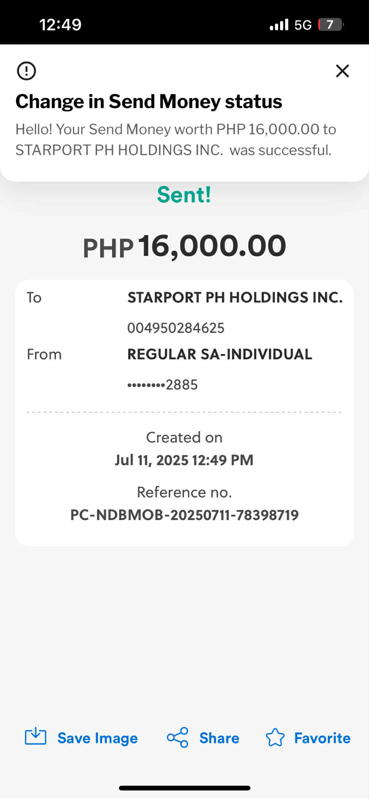Tap the exclamation alert icon
This screenshot has width=369, height=798.
[27, 71]
